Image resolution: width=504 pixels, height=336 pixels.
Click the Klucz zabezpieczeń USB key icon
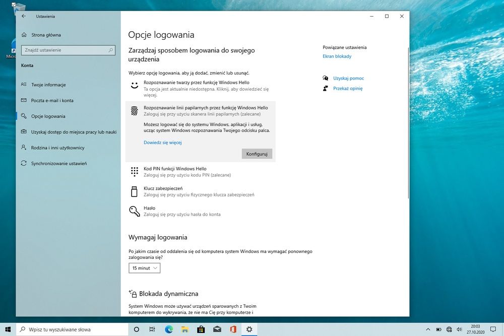[x=135, y=191]
